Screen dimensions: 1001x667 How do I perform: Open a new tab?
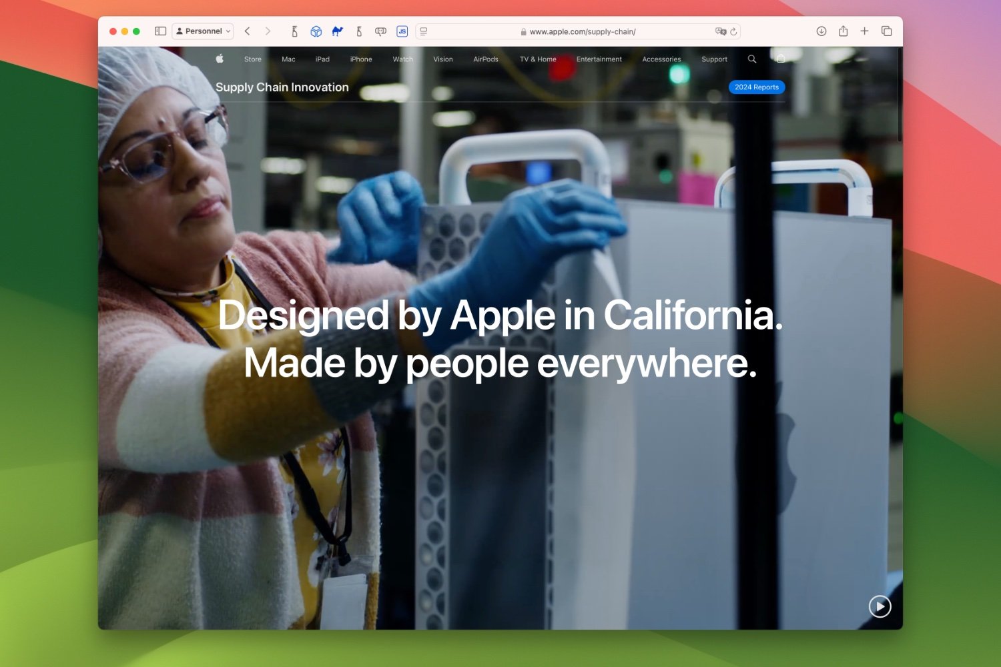(x=864, y=31)
